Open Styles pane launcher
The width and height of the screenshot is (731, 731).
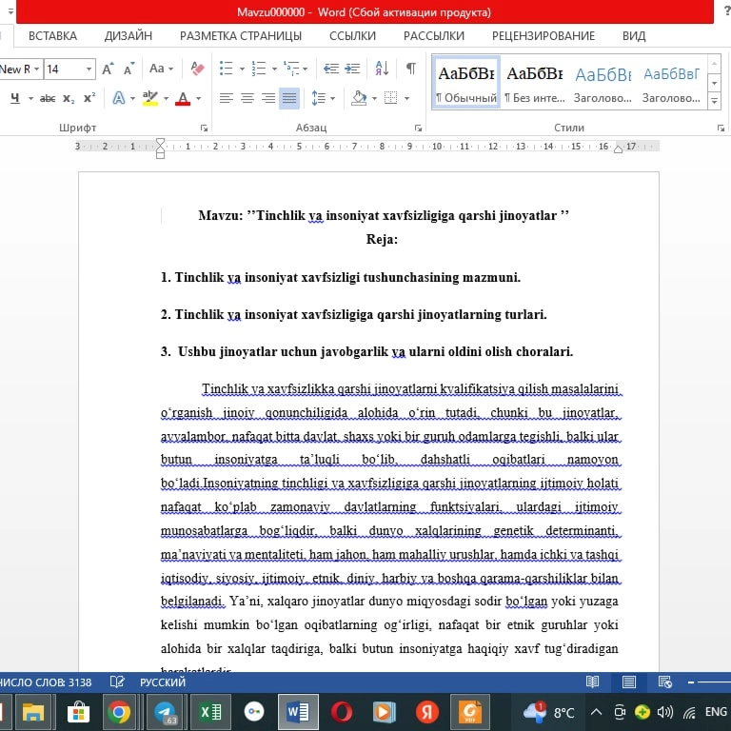coord(721,128)
